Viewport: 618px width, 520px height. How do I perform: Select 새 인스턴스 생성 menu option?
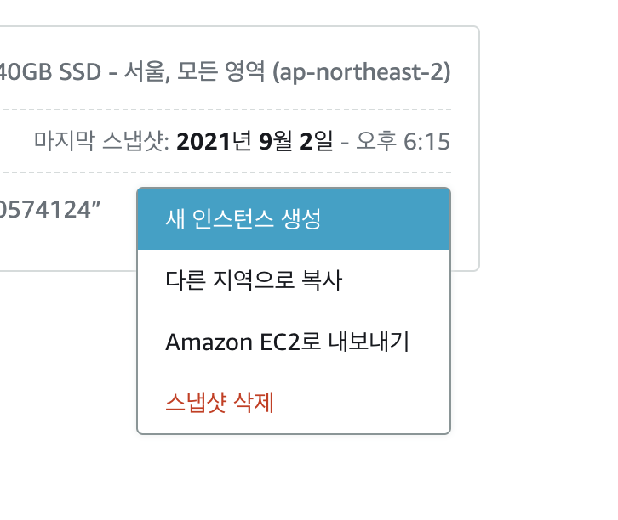[x=294, y=218]
